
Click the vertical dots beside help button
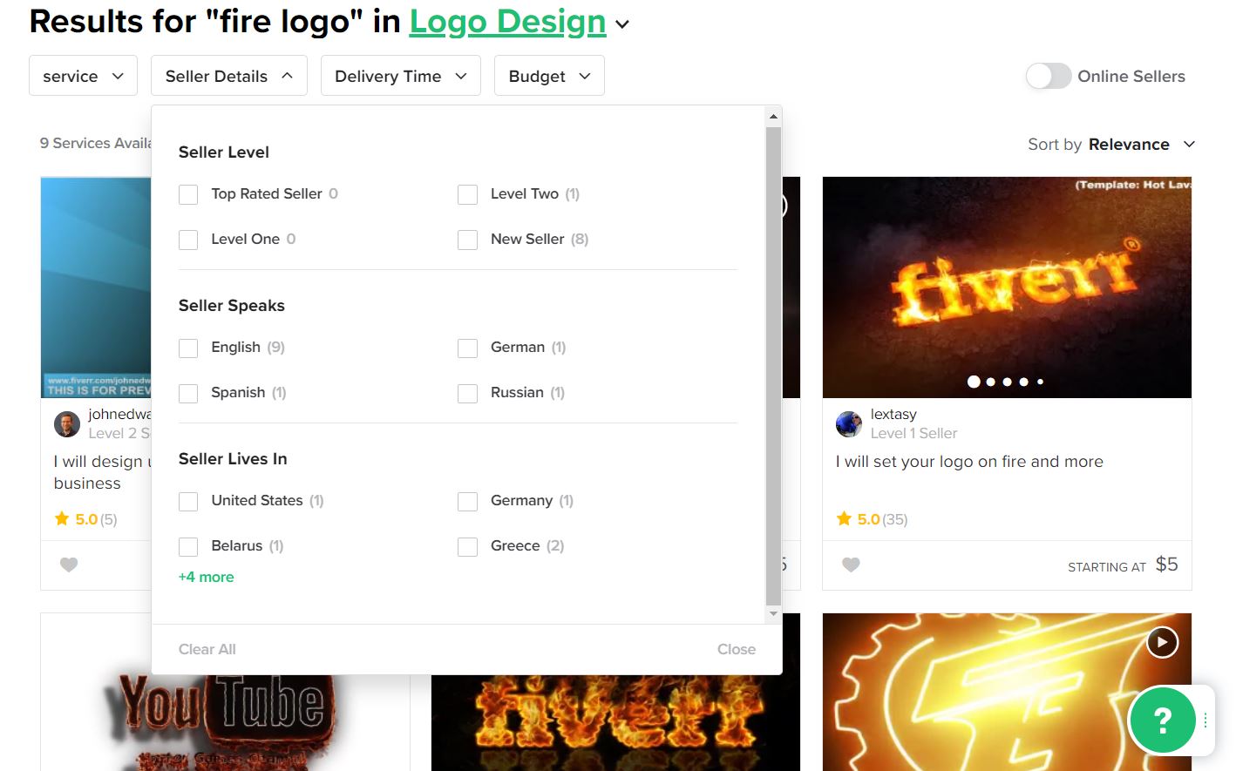[1205, 720]
